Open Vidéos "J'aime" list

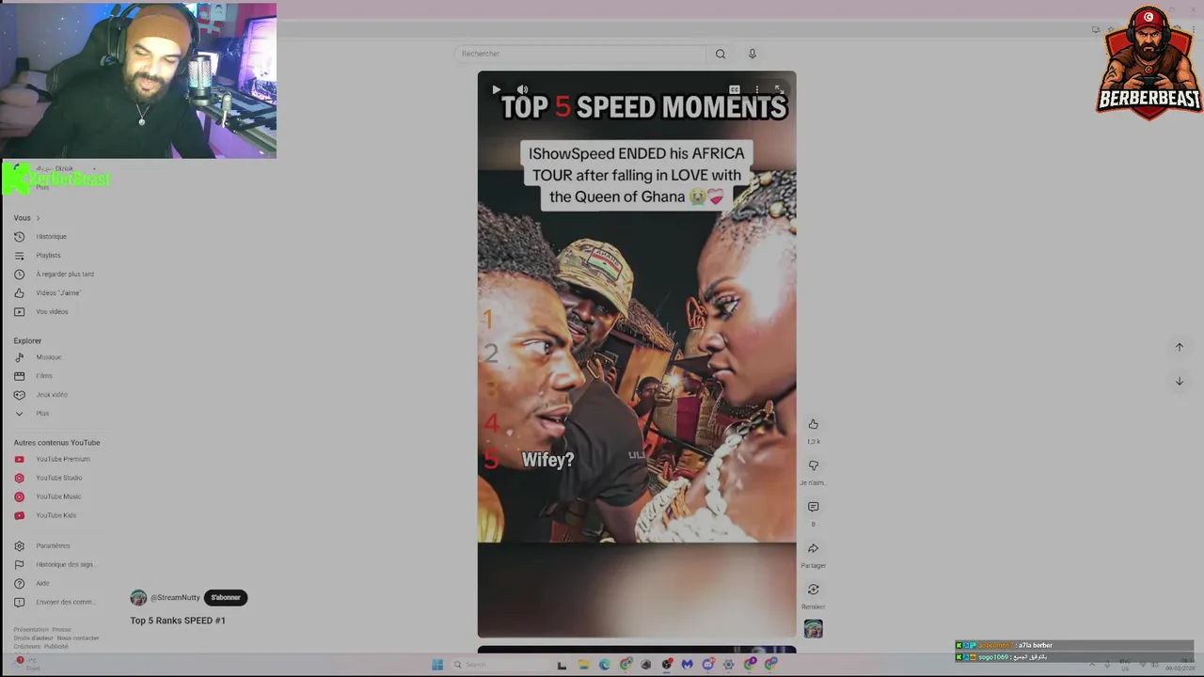pos(58,293)
